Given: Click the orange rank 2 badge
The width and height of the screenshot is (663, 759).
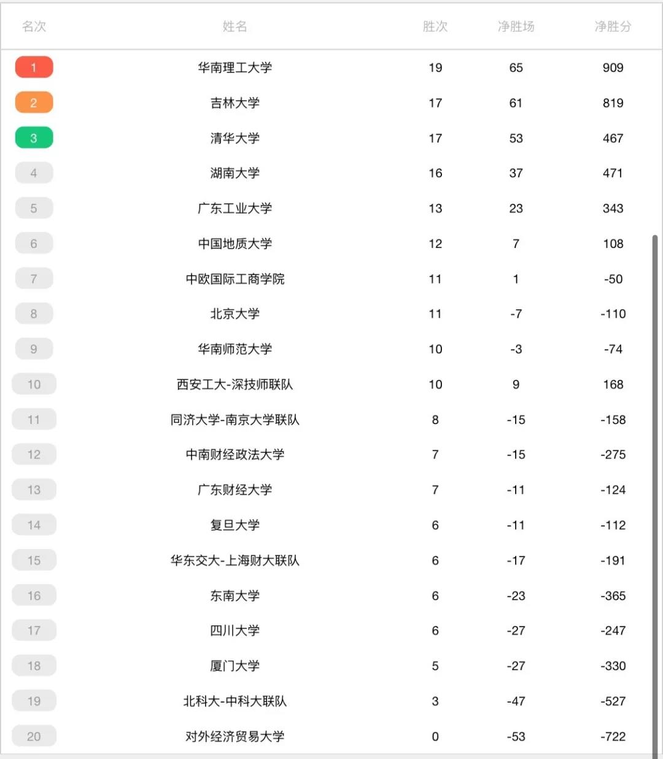Looking at the screenshot, I should (34, 102).
